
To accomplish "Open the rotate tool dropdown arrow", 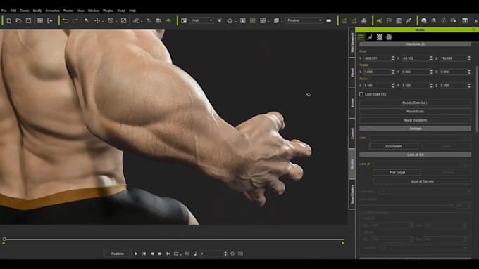I will 116,22.
